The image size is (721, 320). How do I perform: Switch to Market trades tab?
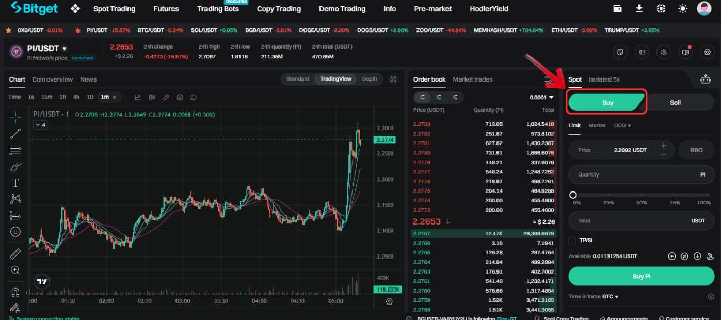click(473, 79)
